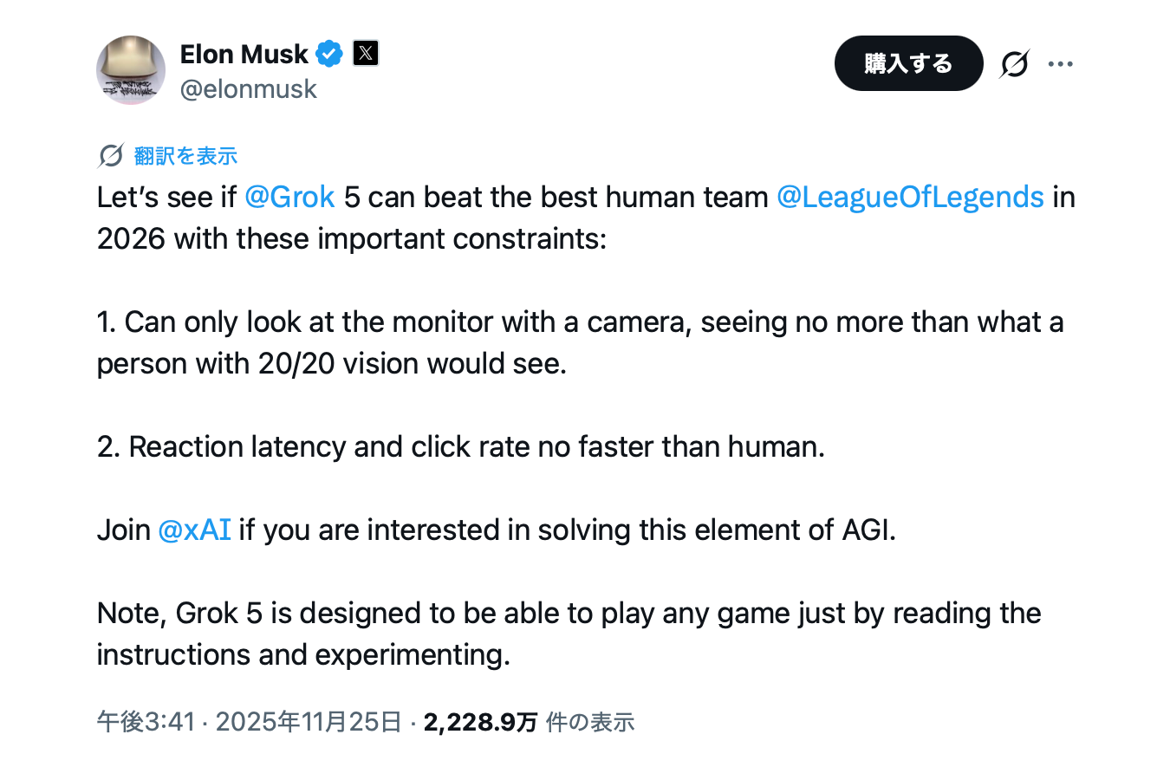Open the @elonmusk handle link

click(x=248, y=89)
